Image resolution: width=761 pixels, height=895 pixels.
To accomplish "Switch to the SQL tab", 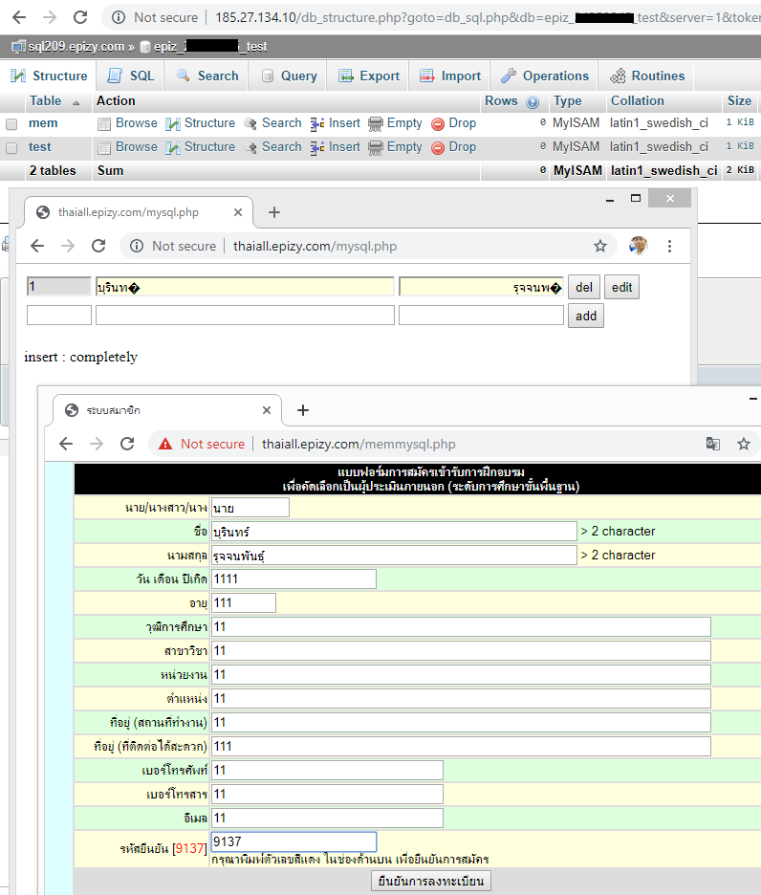I will click(x=131, y=76).
